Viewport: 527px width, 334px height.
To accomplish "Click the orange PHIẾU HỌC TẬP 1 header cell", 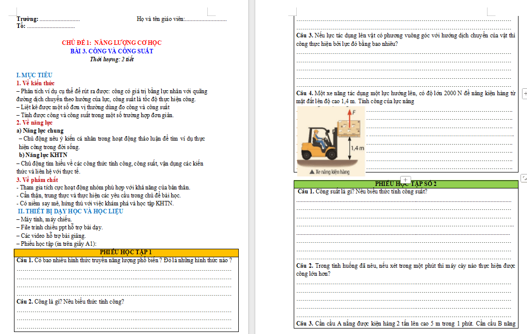I will click(x=126, y=252).
